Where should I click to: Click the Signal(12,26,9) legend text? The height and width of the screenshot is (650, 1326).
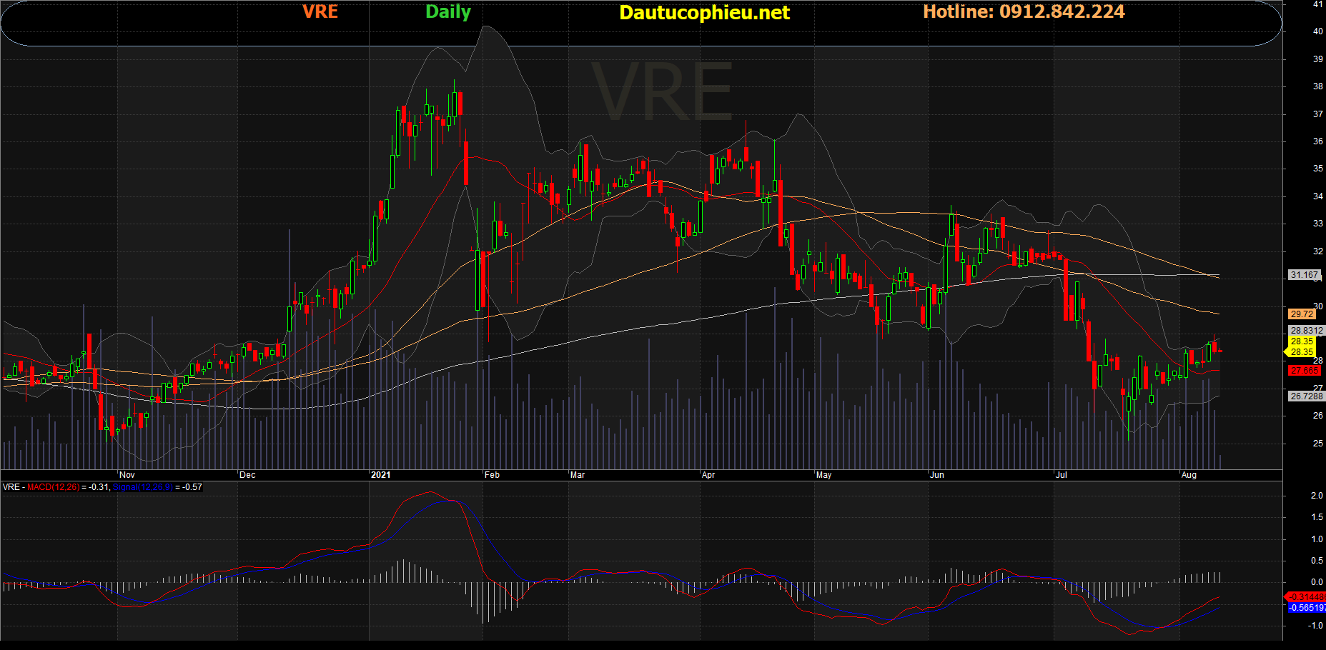143,487
